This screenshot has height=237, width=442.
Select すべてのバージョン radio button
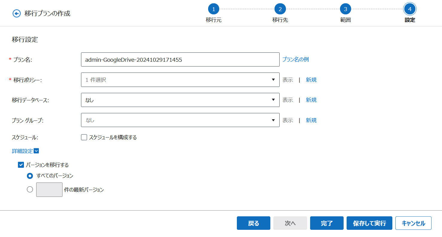point(30,176)
